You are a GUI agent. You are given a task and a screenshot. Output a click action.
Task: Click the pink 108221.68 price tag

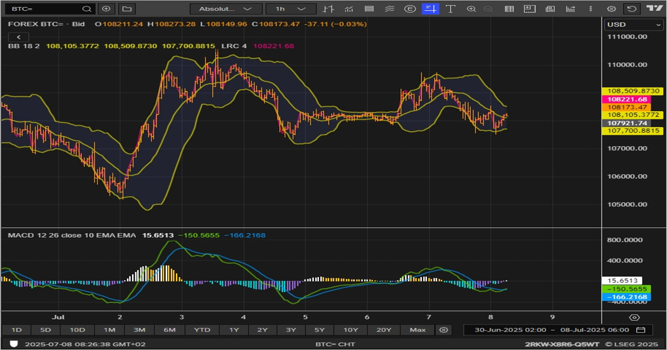point(626,99)
